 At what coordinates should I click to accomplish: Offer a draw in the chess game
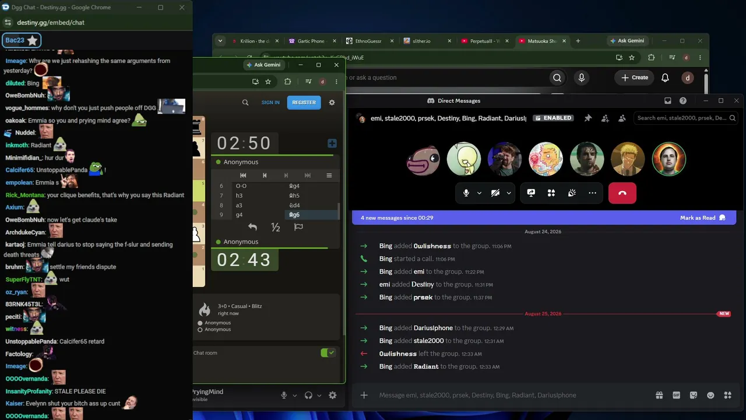tap(276, 227)
